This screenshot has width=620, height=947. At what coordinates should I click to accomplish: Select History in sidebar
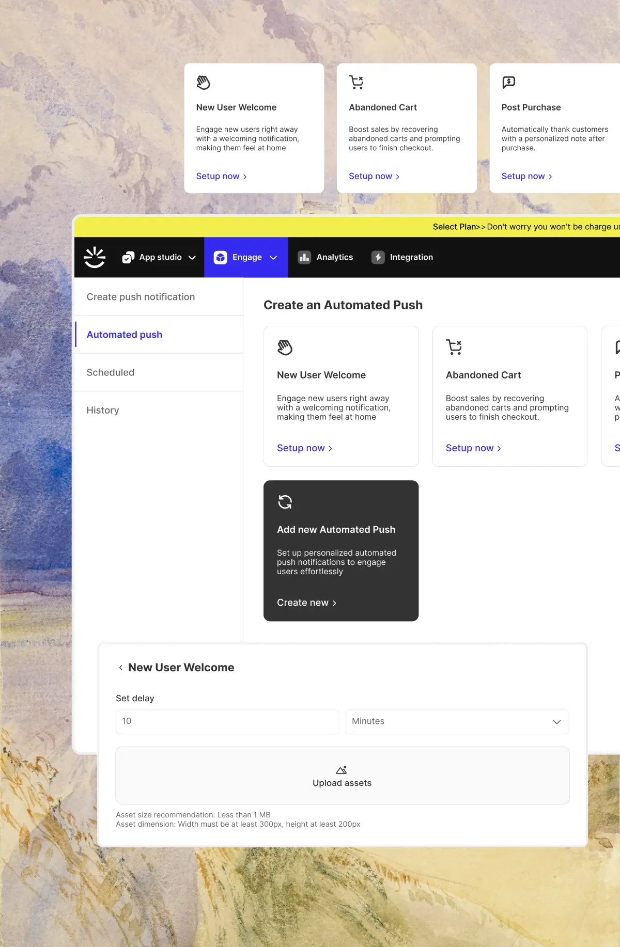(x=159, y=410)
